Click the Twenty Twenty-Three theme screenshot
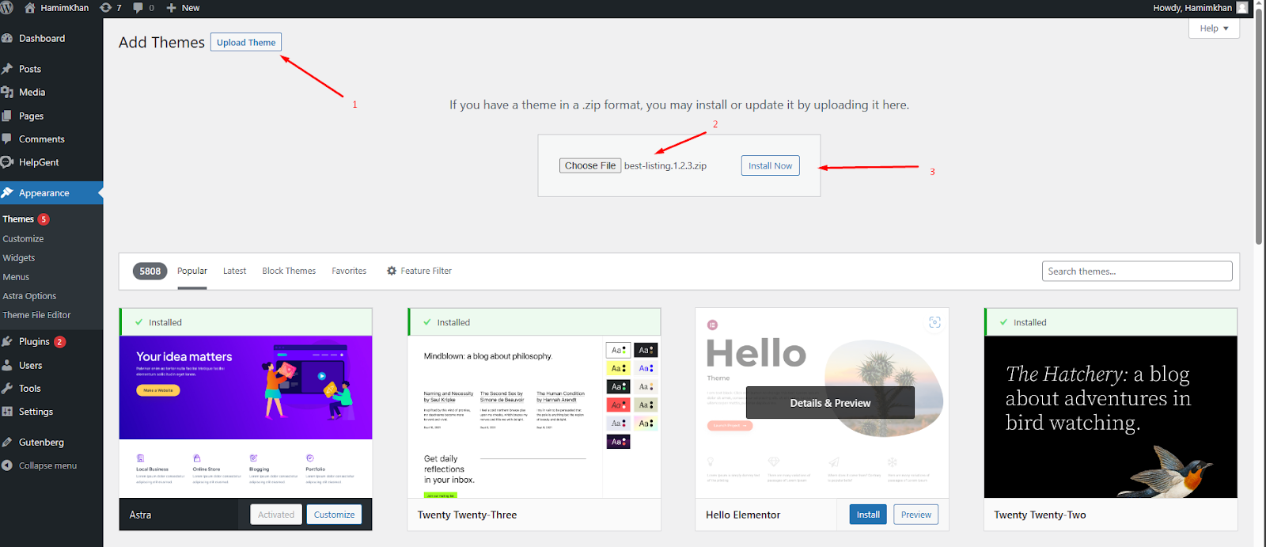 point(534,416)
